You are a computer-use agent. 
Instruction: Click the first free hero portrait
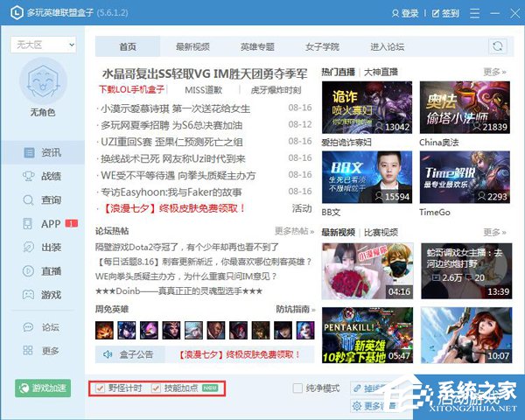tap(104, 330)
